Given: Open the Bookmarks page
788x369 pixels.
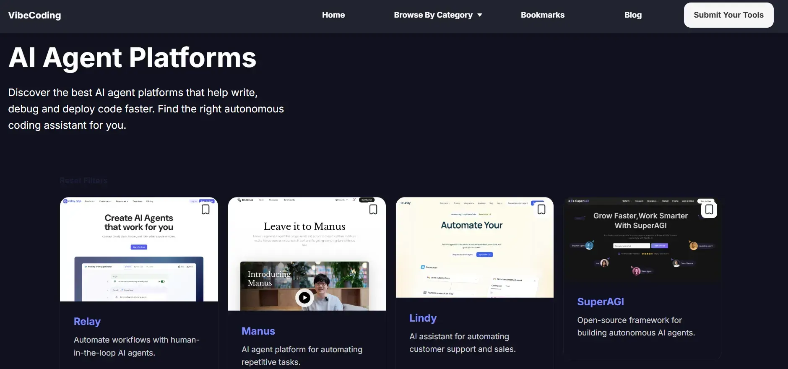Looking at the screenshot, I should [x=543, y=15].
